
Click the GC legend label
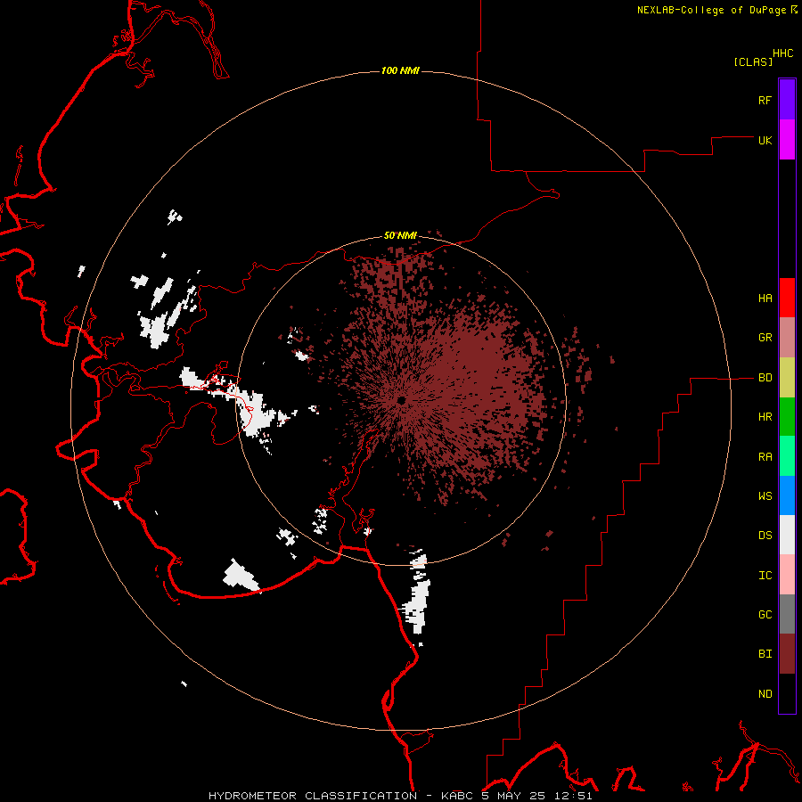(765, 615)
